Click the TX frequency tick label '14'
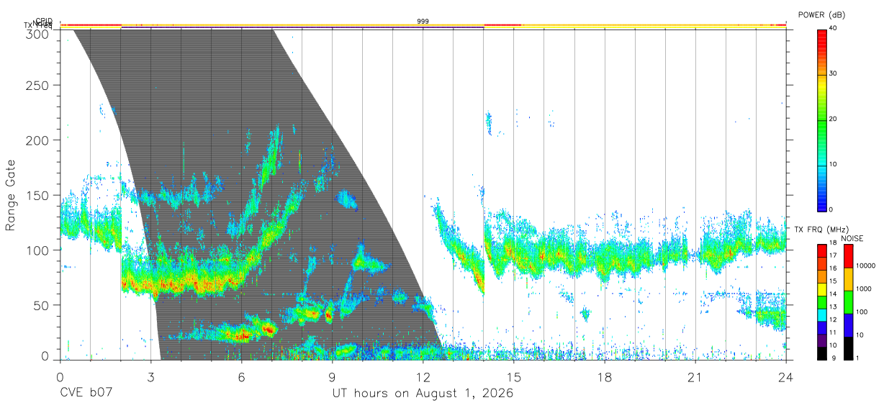This screenshot has height=408, width=884. click(834, 294)
